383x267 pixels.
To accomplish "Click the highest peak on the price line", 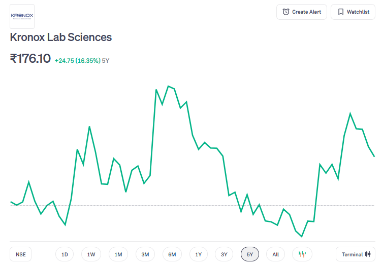I will (168, 86).
